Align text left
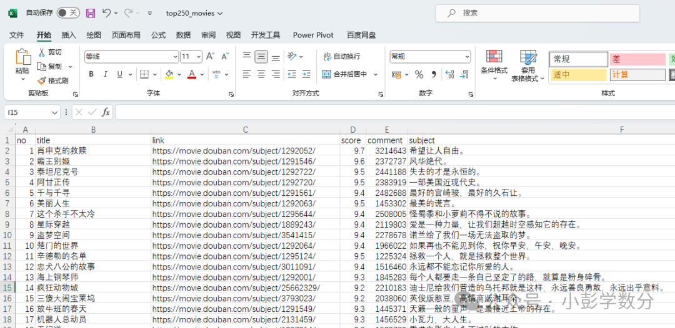Screen dimensions: 675x328 coord(247,74)
